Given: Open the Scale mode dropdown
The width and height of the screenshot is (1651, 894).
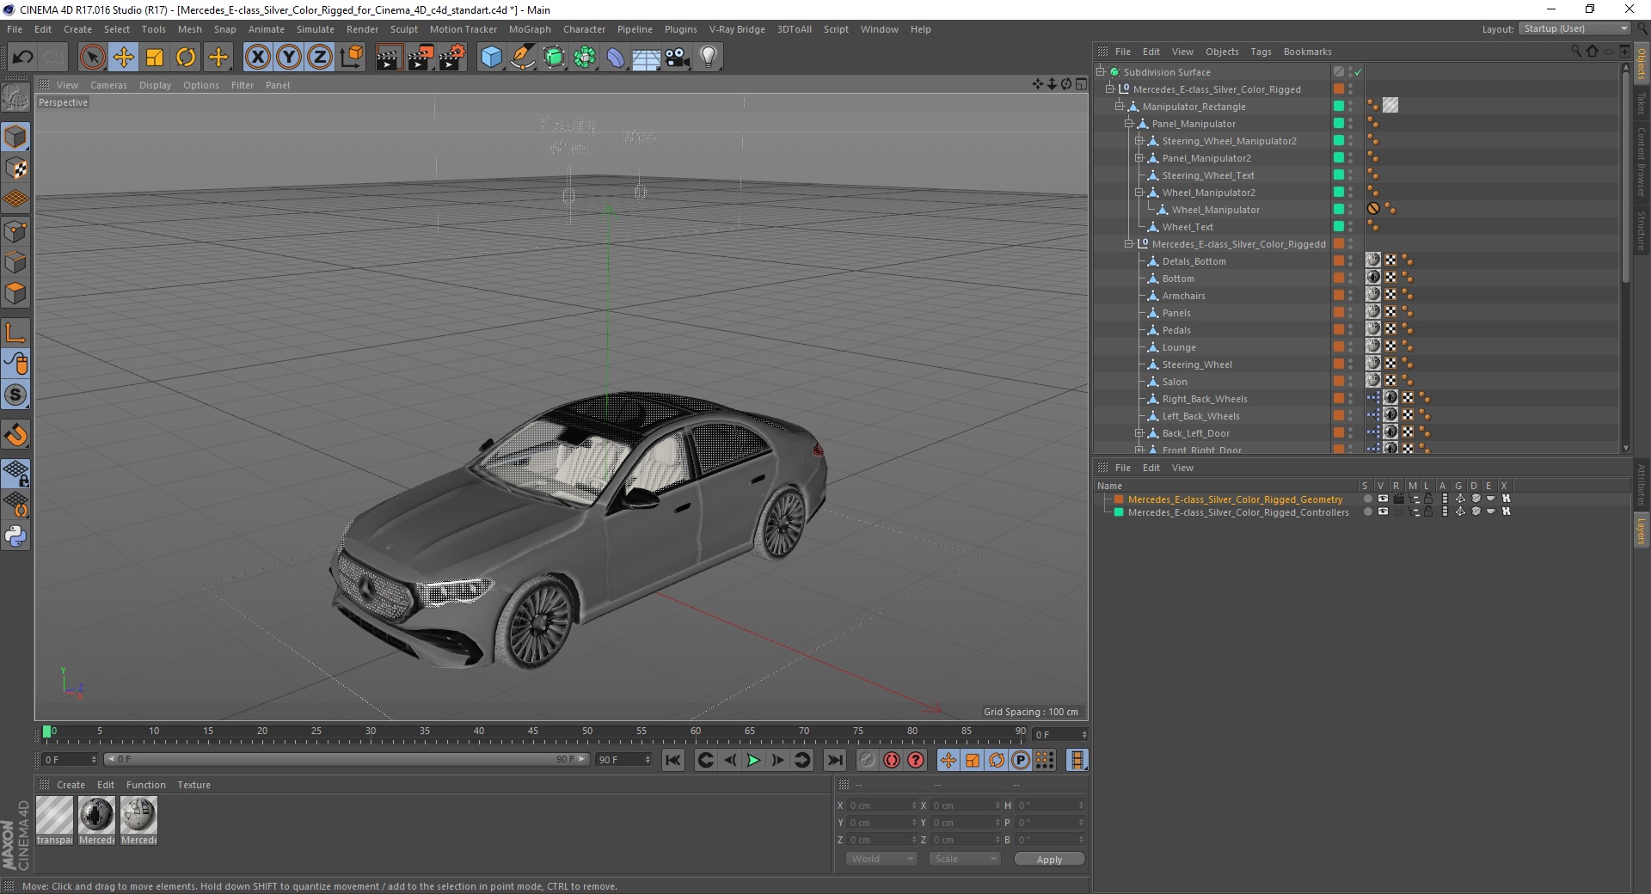Looking at the screenshot, I should coord(965,859).
